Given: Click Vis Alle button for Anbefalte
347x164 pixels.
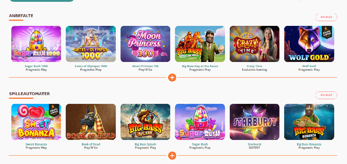Looking at the screenshot, I should pyautogui.click(x=326, y=17).
